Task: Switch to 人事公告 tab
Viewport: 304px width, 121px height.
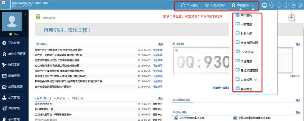Action: pyautogui.click(x=59, y=98)
